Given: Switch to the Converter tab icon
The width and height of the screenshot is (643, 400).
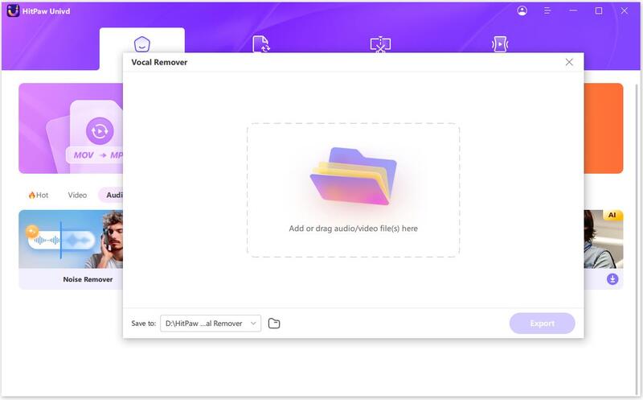Looking at the screenshot, I should click(x=260, y=44).
